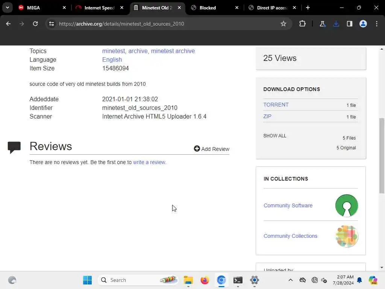The image size is (385, 289).
Task: Close the Direct IP access tab
Action: (x=294, y=8)
